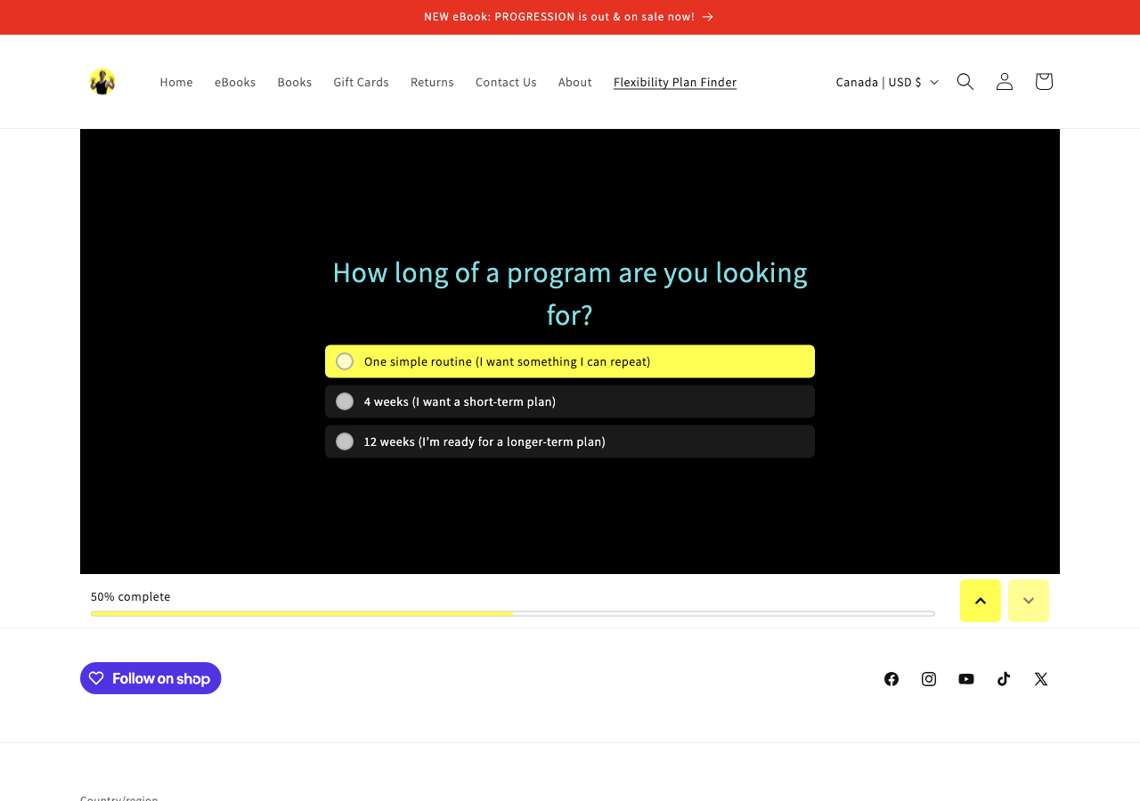The height and width of the screenshot is (801, 1140).
Task: Open the YouTube channel icon
Action: 966,679
